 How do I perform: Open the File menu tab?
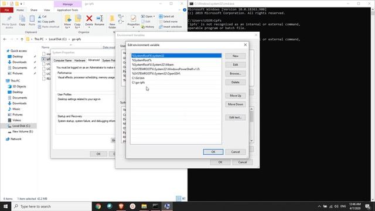[6, 10]
